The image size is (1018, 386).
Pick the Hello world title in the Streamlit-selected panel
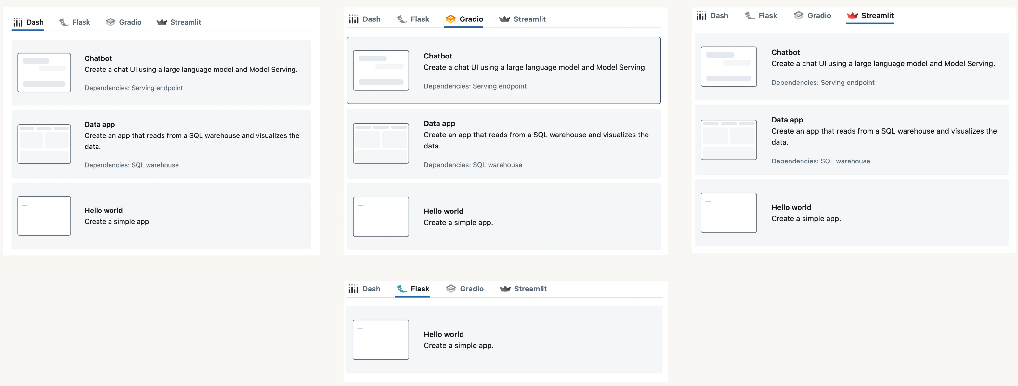tap(791, 207)
